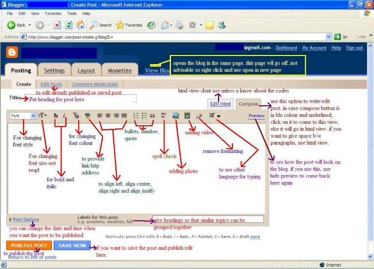The image size is (374, 269).
Task: Click the SAVE NOW button
Action: coord(72,245)
